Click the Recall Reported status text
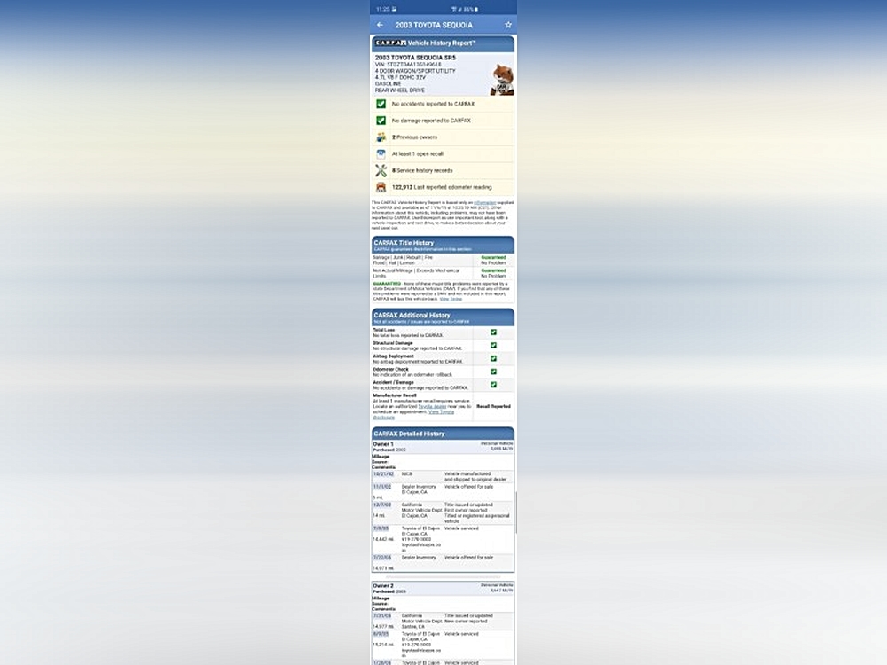Screen dimensions: 887x665 click(493, 407)
